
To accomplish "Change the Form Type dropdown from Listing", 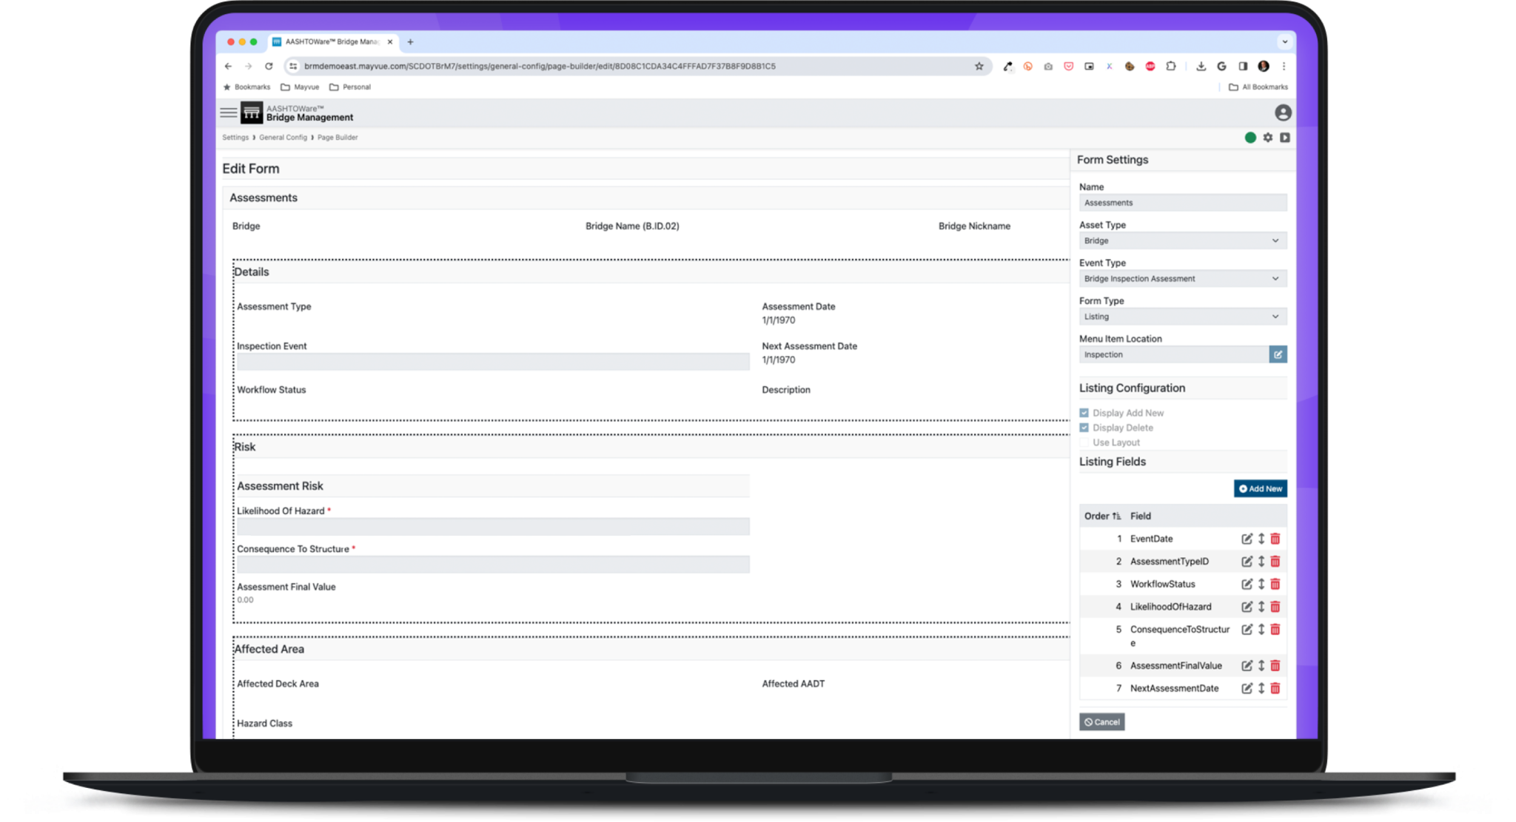I will [x=1182, y=316].
